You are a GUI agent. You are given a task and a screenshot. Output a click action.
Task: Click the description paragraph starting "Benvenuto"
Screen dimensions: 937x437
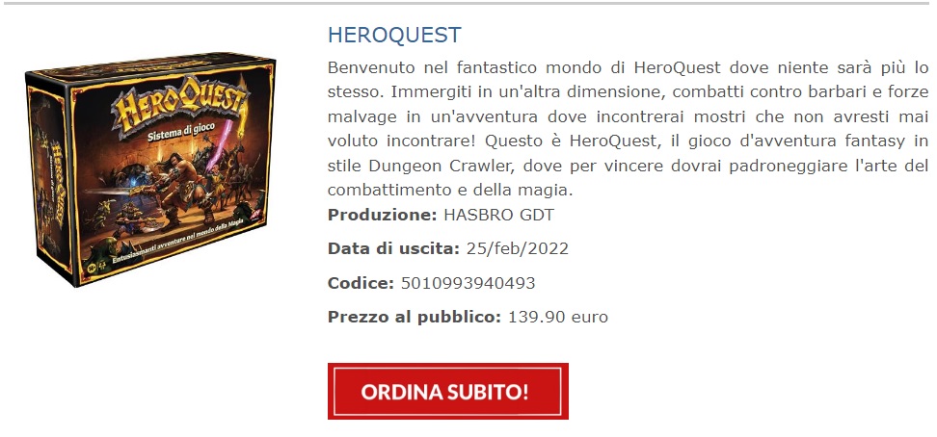[x=629, y=128]
